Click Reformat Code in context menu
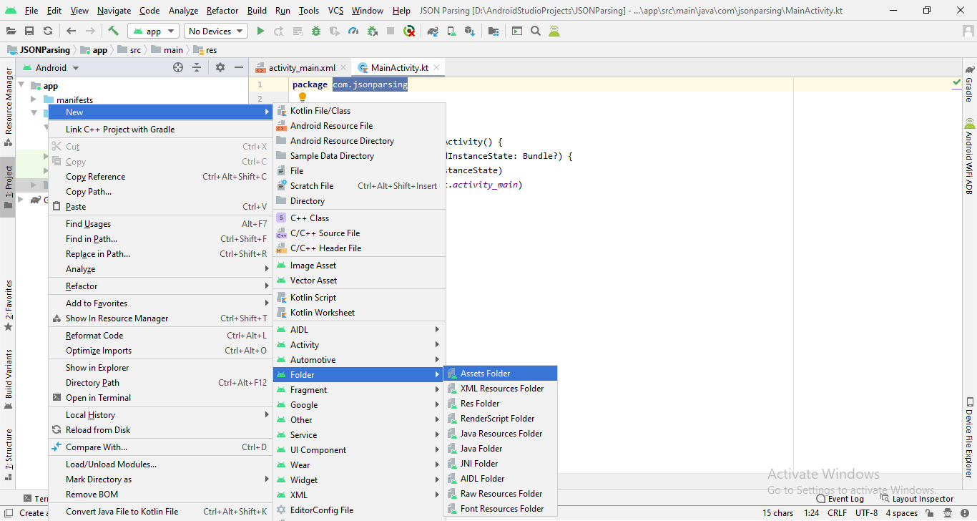 [x=94, y=336]
